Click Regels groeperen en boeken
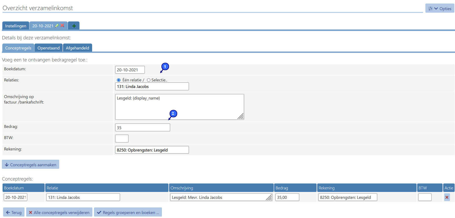 pyautogui.click(x=128, y=212)
